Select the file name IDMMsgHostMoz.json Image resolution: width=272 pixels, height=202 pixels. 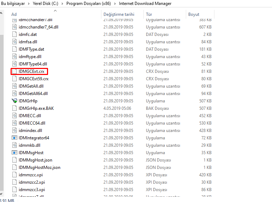40,168
